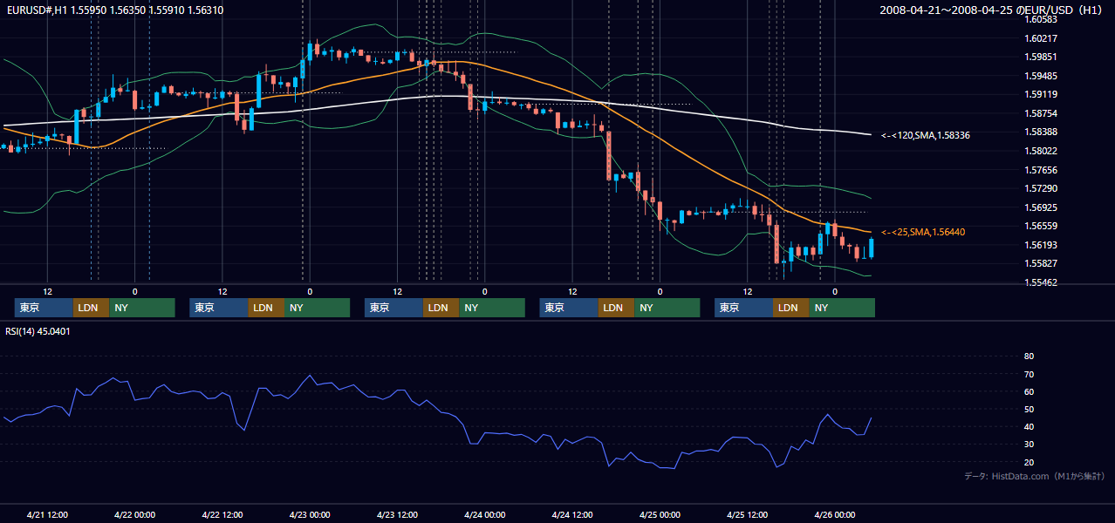Click the 1.60583 price axis label
The image size is (1115, 523).
(x=1041, y=19)
